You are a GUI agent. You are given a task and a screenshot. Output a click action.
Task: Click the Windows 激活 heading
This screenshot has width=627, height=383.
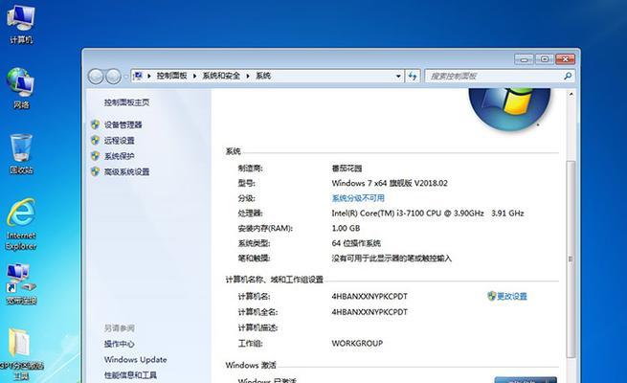pyautogui.click(x=251, y=365)
